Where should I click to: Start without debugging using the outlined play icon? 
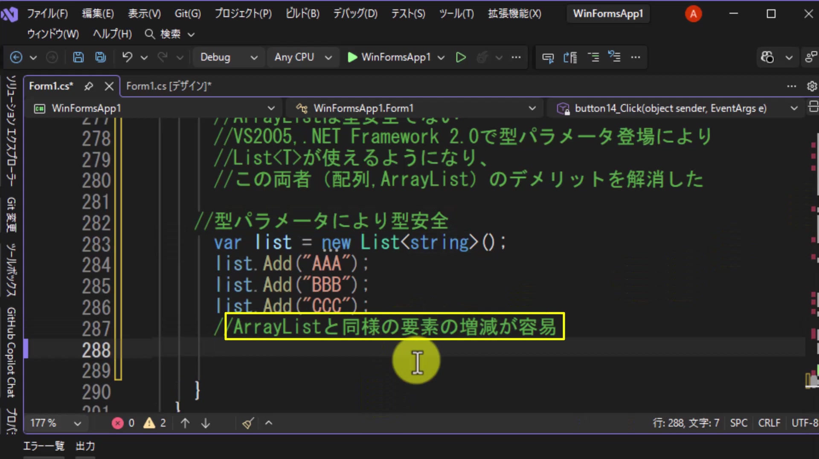pyautogui.click(x=461, y=57)
